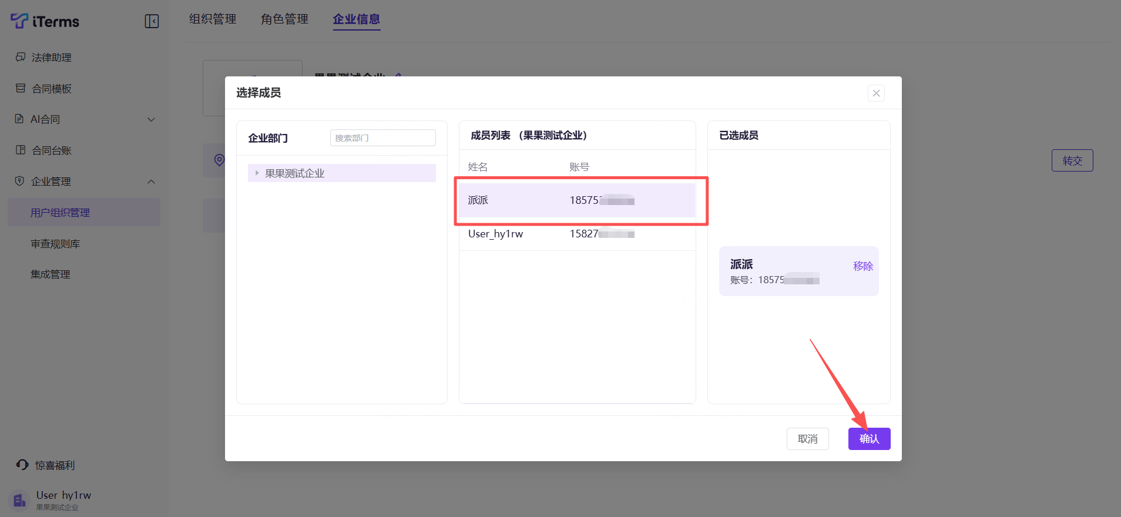The height and width of the screenshot is (517, 1121).
Task: Click the 姓名 column header
Action: coord(478,167)
